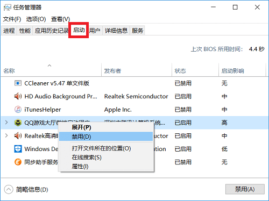Click the 禁用(A) button

pyautogui.click(x=245, y=189)
